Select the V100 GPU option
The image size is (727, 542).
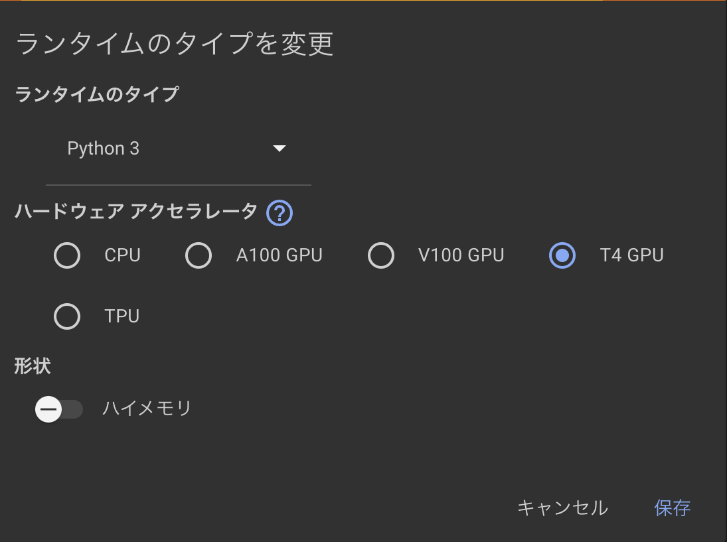point(381,255)
